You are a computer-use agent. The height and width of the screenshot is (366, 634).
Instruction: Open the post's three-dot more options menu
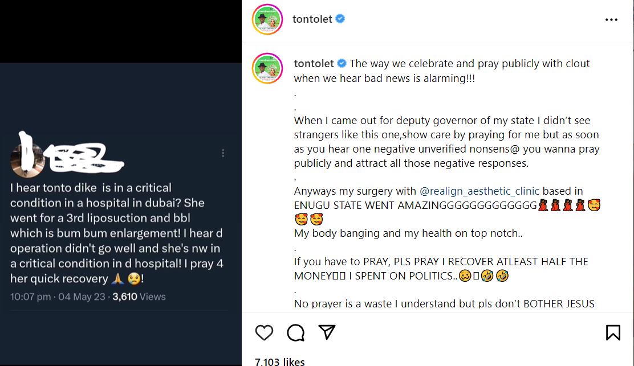[611, 19]
